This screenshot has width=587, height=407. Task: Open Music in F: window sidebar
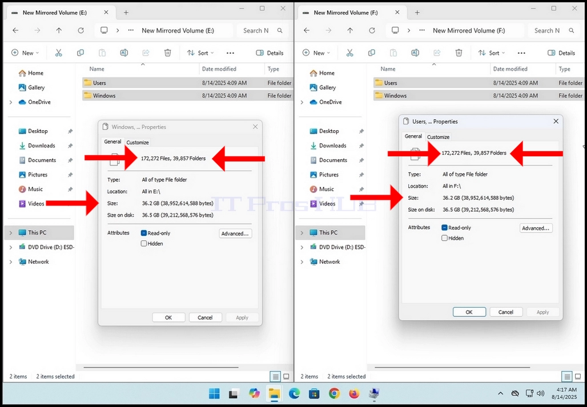(322, 190)
